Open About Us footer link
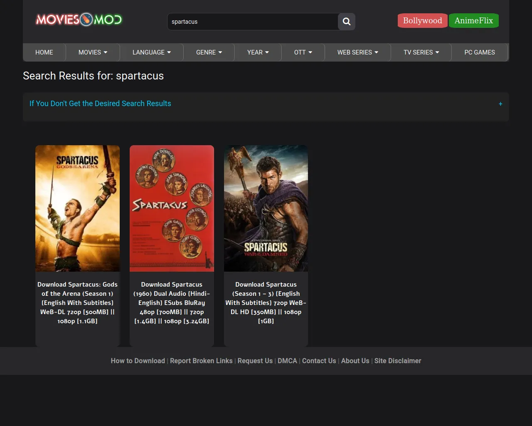Screen dimensions: 532x426 point(355,361)
